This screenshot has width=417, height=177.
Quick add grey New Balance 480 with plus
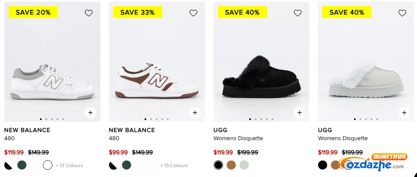tap(91, 113)
